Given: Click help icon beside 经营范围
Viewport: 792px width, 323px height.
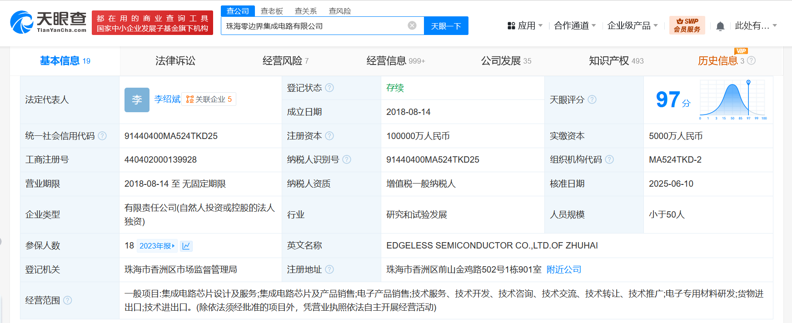Looking at the screenshot, I should [x=68, y=300].
